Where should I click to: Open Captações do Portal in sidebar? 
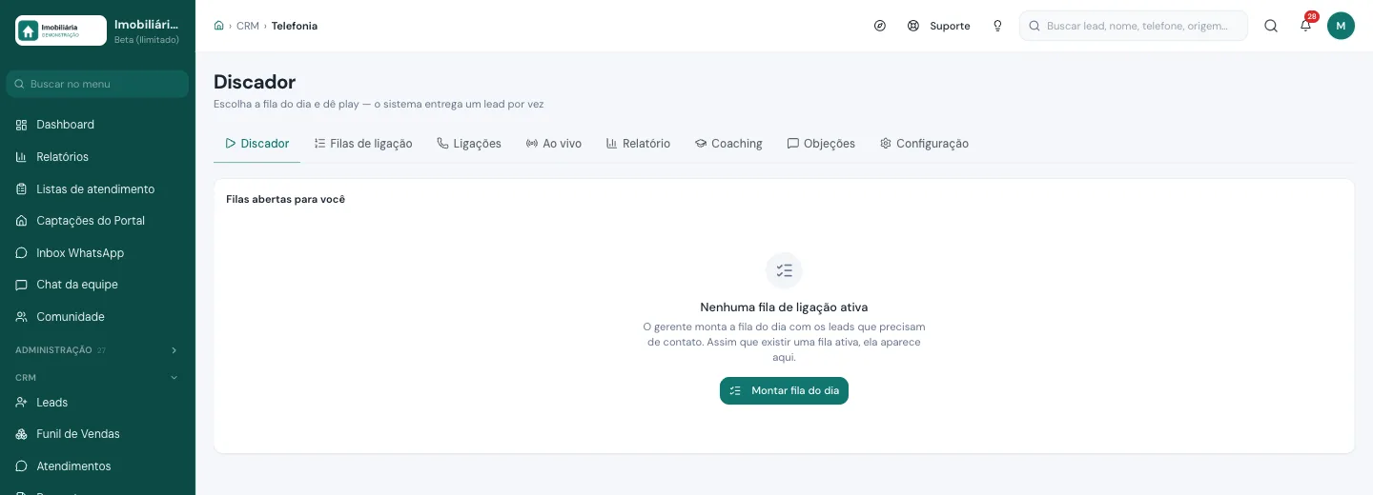[97, 221]
